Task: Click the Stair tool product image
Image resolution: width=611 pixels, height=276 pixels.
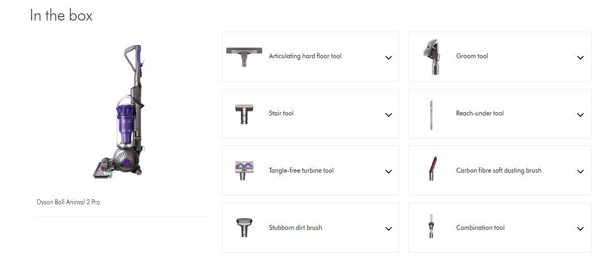Action: 244,114
